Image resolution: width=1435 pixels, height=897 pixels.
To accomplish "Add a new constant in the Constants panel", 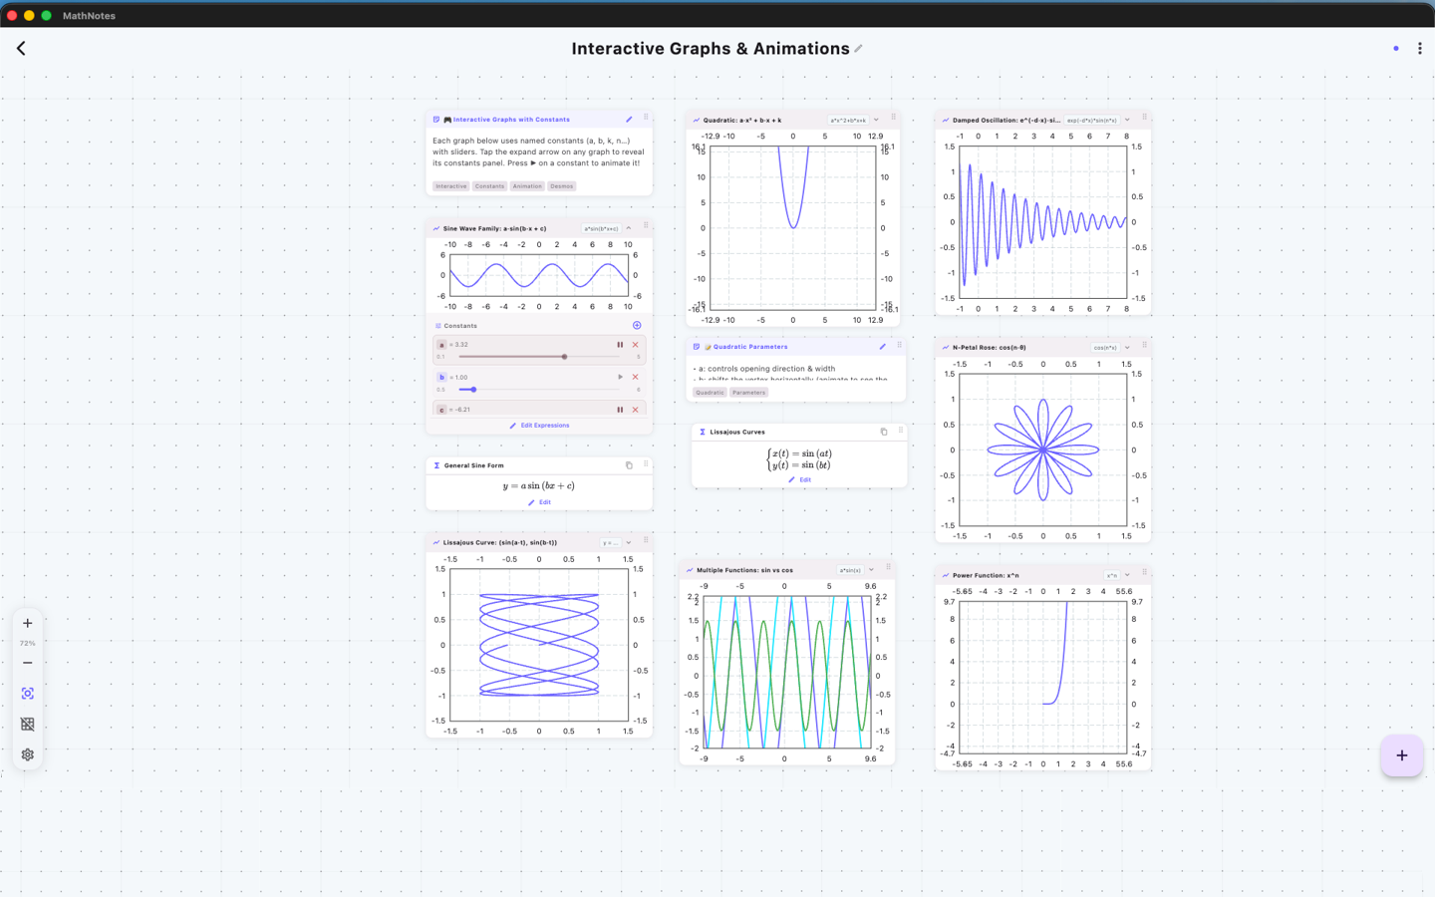I will [x=637, y=325].
